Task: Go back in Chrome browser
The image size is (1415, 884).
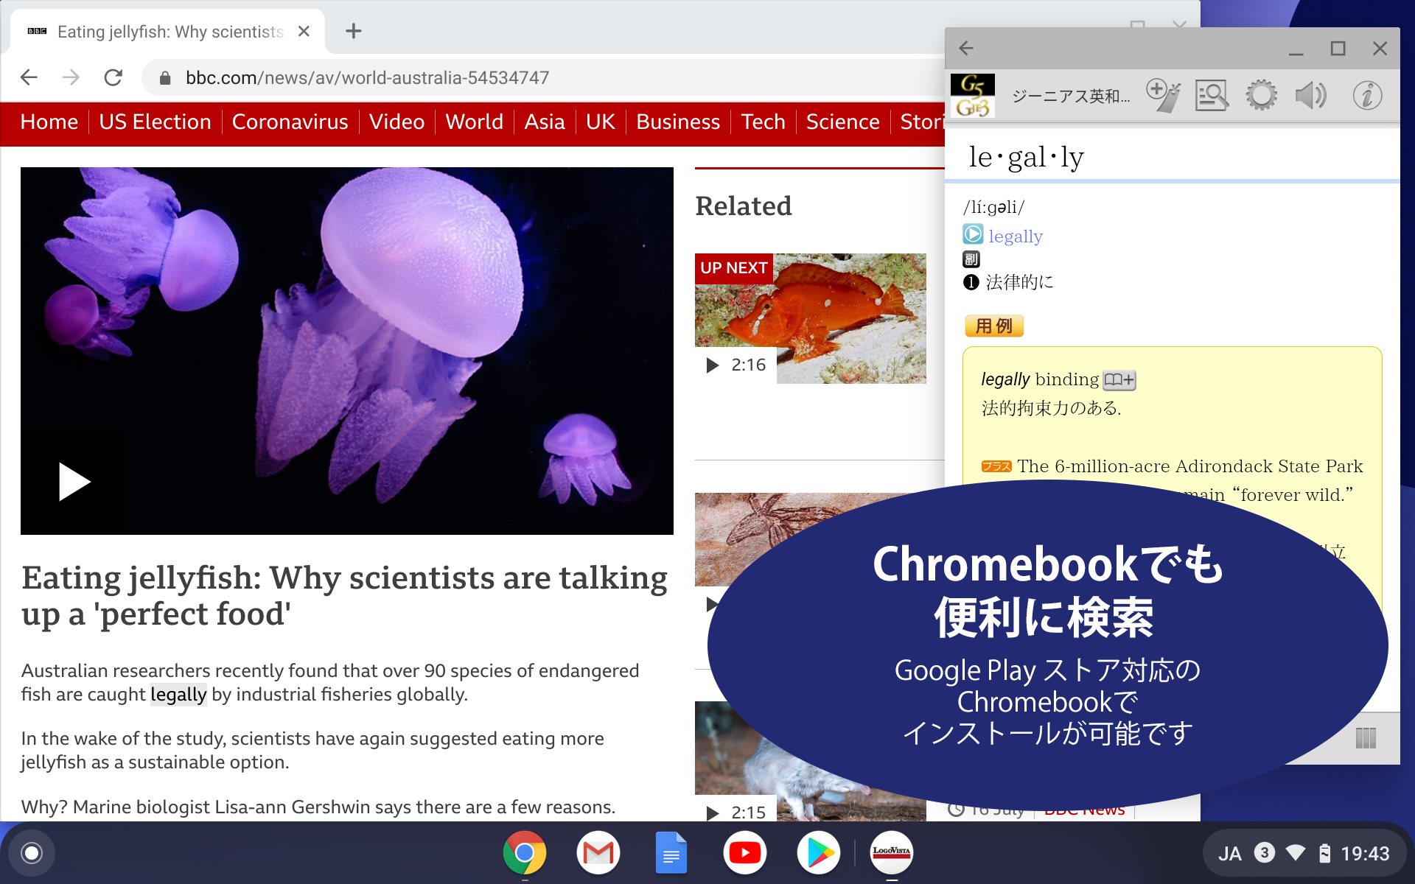Action: 29,77
